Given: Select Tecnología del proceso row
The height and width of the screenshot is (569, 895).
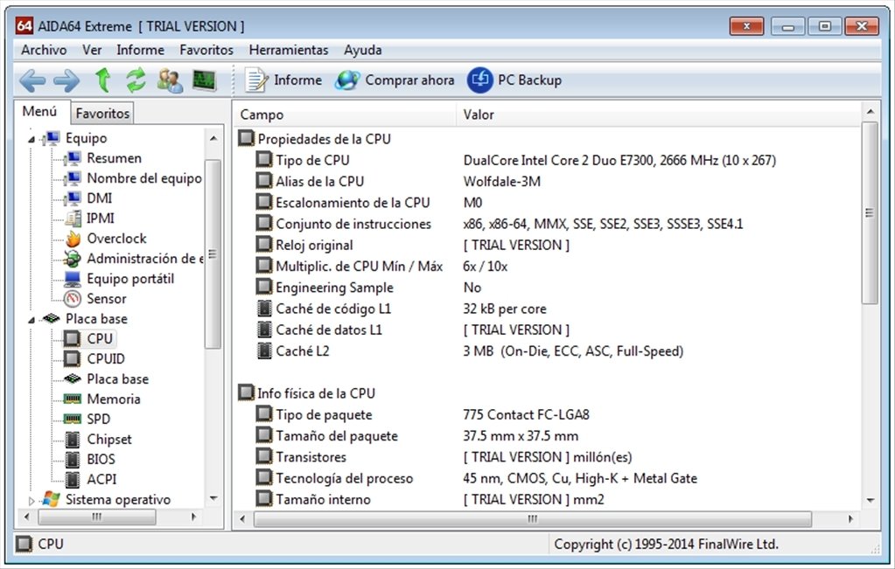Looking at the screenshot, I should click(548, 478).
